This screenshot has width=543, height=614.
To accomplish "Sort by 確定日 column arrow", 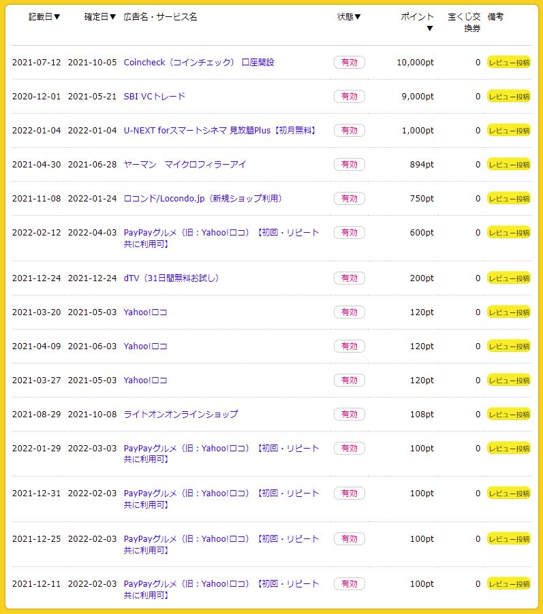I will 112,16.
